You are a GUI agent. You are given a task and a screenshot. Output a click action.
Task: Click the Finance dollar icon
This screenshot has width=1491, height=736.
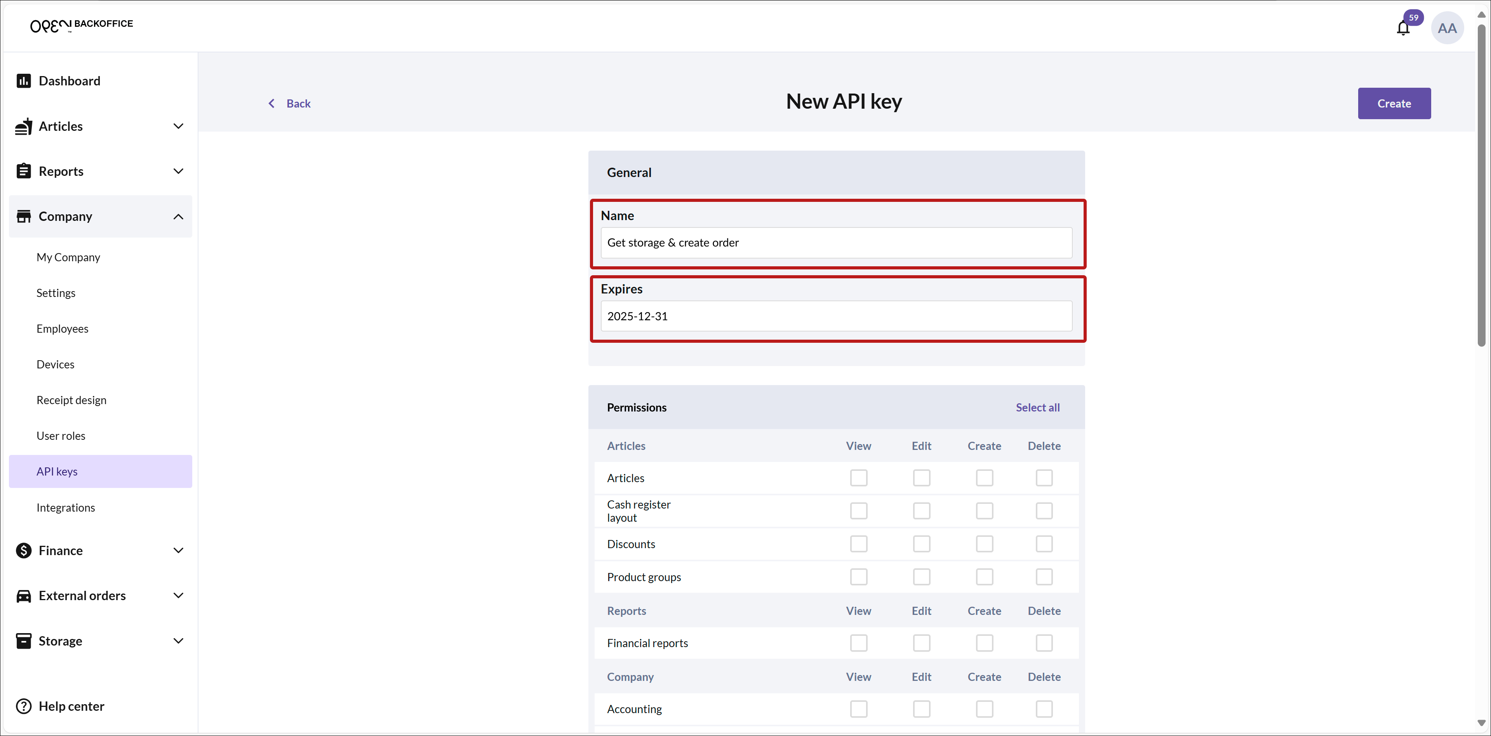point(24,550)
